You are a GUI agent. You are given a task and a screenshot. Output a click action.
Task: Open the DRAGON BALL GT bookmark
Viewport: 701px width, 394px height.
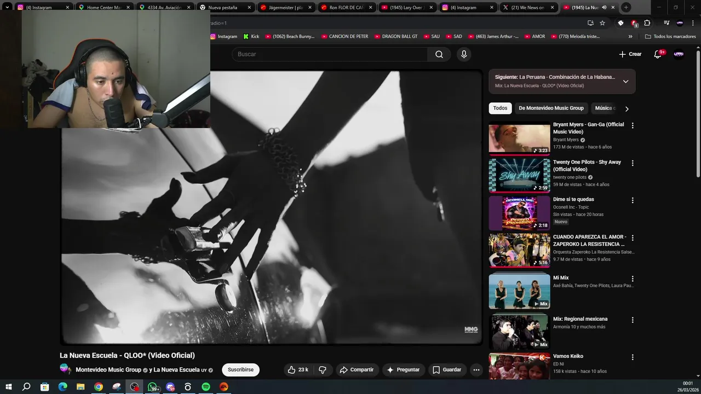pyautogui.click(x=395, y=37)
